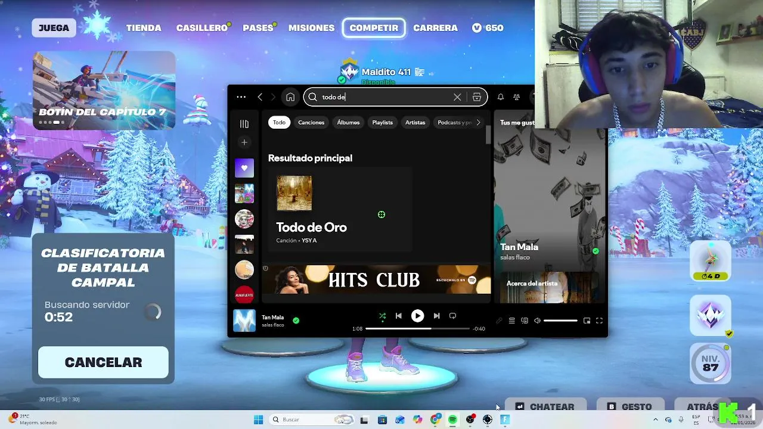Viewport: 763px width, 429px height.
Task: Open the level 87 progress badge
Action: coord(711,363)
